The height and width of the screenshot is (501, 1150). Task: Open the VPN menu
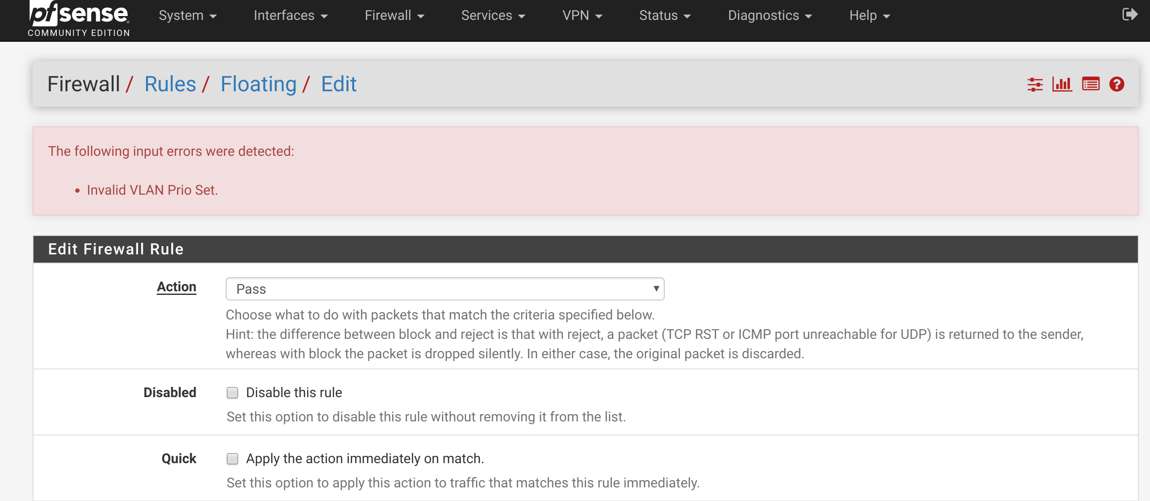582,16
